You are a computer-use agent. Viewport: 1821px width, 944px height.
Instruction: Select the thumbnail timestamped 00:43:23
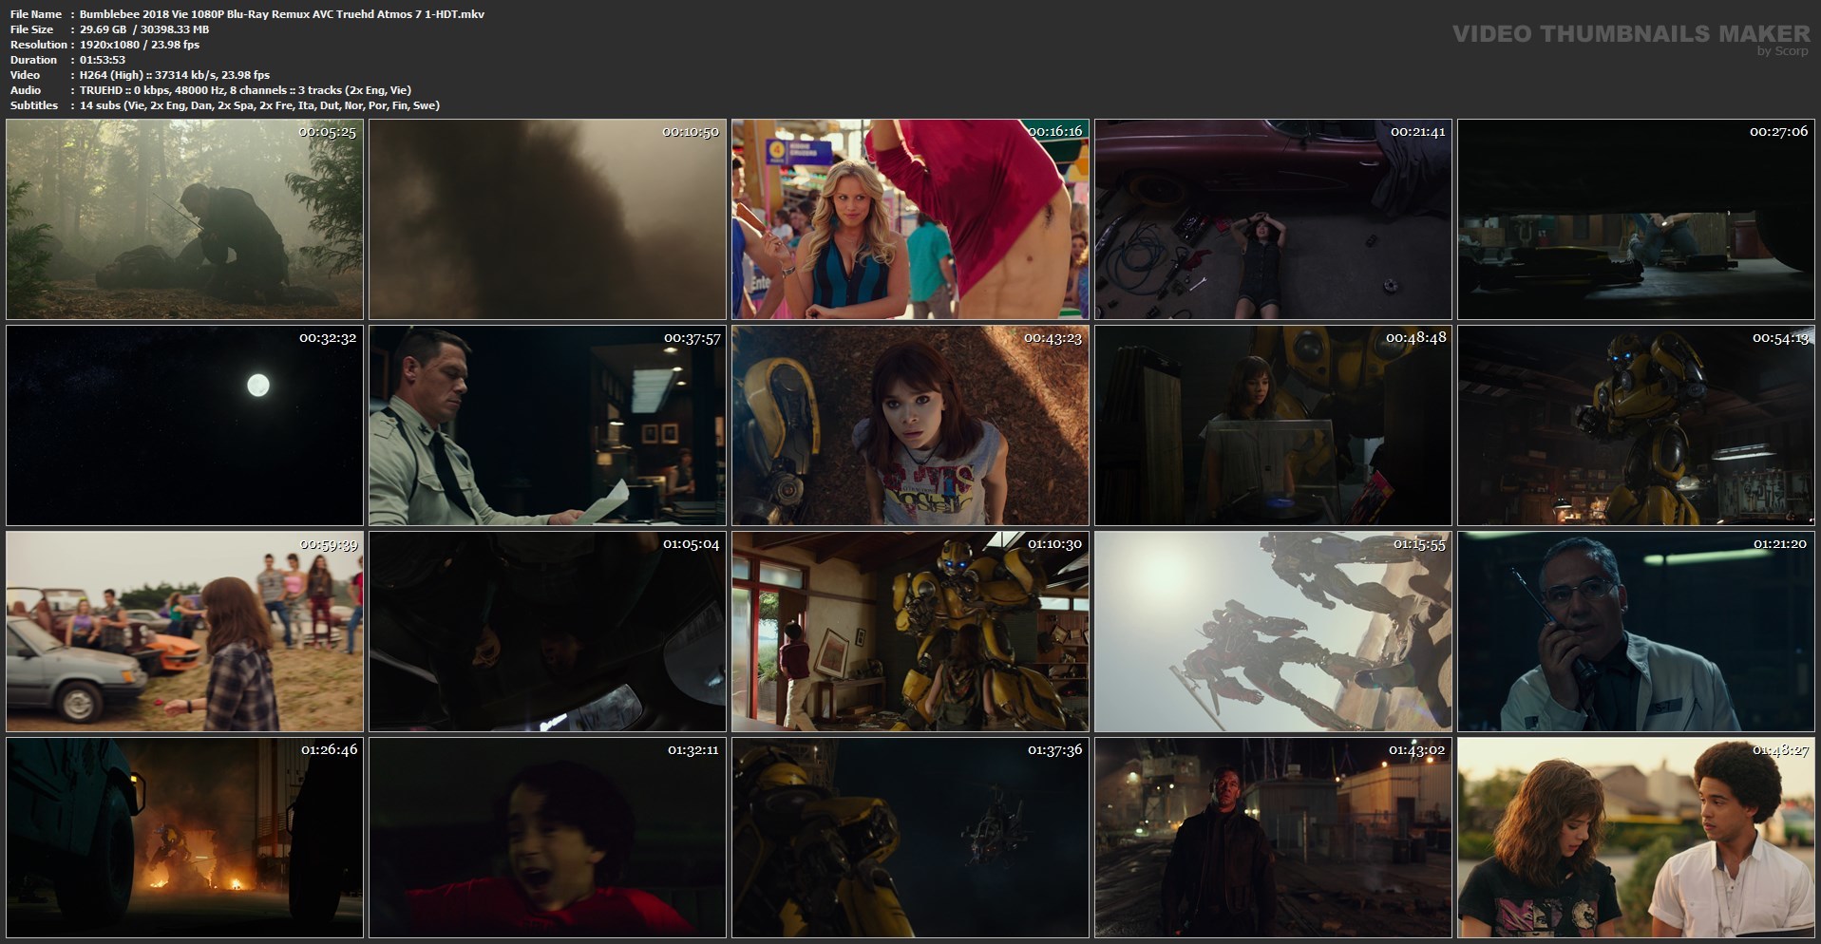pyautogui.click(x=910, y=425)
